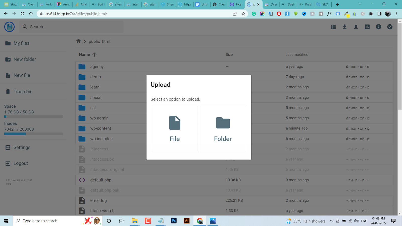Open the Chrome extensions puzzle icon
The image size is (402, 226).
pyautogui.click(x=371, y=14)
